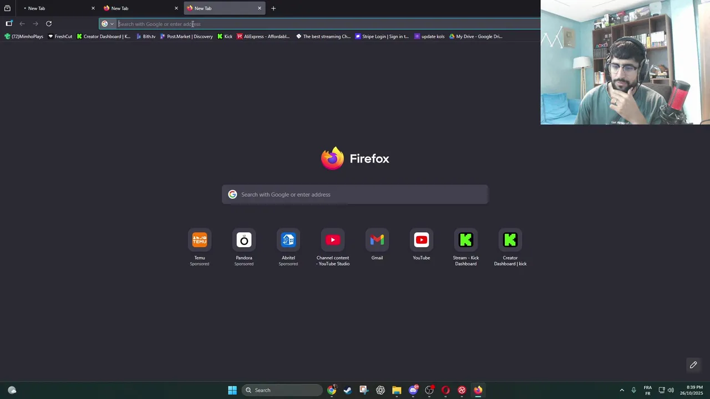The width and height of the screenshot is (710, 399).
Task: Open the AliExpress bookmark
Action: click(263, 37)
